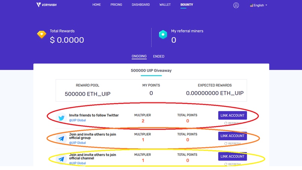Screen dimensions: 302x170
Task: Click the Twitter multiplier value 2
Action: [x=143, y=121]
